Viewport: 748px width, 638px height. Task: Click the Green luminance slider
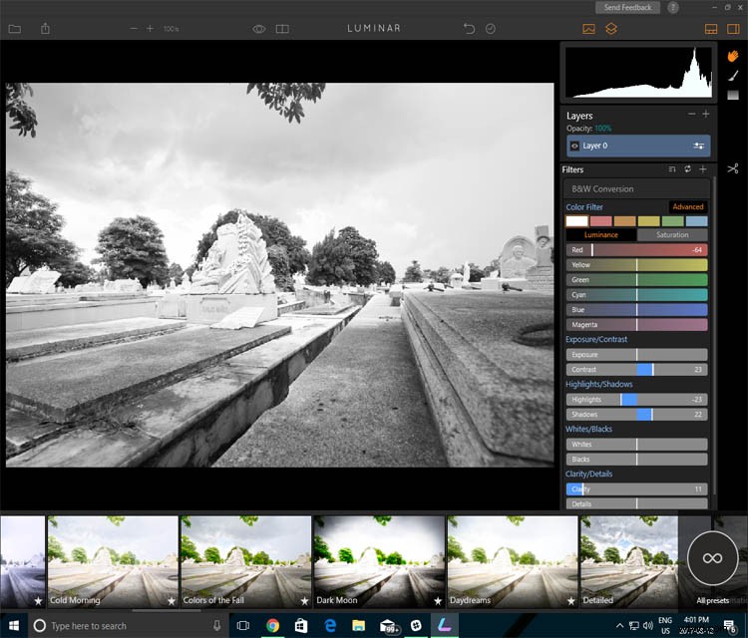[x=637, y=280]
